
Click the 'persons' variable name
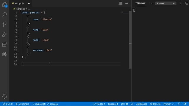point(35,12)
